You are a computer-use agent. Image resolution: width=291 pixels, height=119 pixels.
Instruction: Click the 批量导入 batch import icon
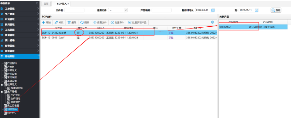(x=112, y=23)
